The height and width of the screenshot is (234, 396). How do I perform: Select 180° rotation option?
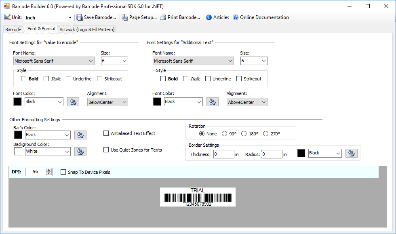point(244,134)
